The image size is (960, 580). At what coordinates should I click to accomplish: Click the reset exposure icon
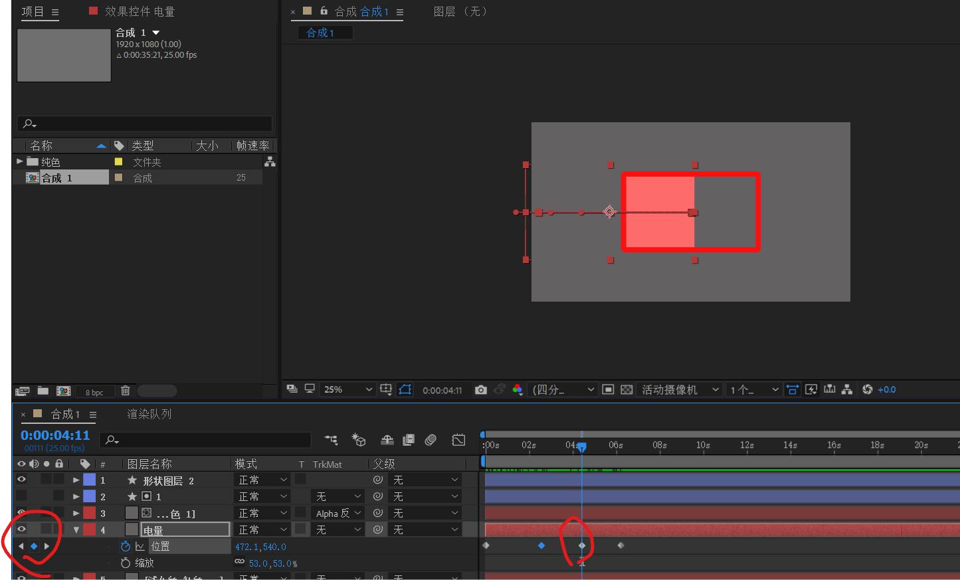(x=867, y=390)
